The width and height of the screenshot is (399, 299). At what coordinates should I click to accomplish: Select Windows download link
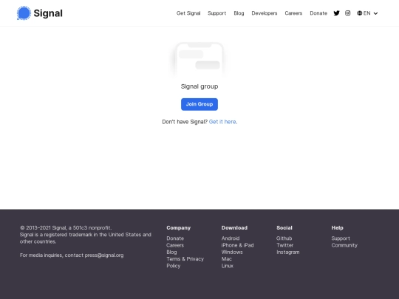232,252
